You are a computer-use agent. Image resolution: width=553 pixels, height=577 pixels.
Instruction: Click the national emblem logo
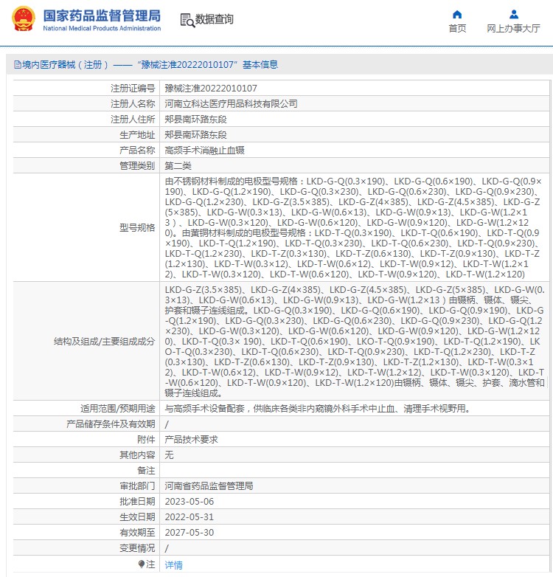pos(24,19)
